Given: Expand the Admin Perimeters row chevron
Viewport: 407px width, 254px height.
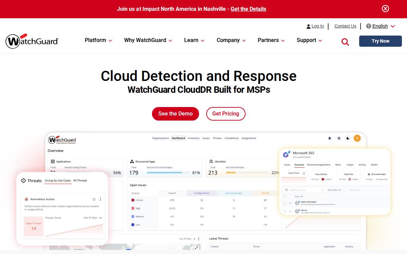Looking at the screenshot, I should pyautogui.click(x=290, y=203).
